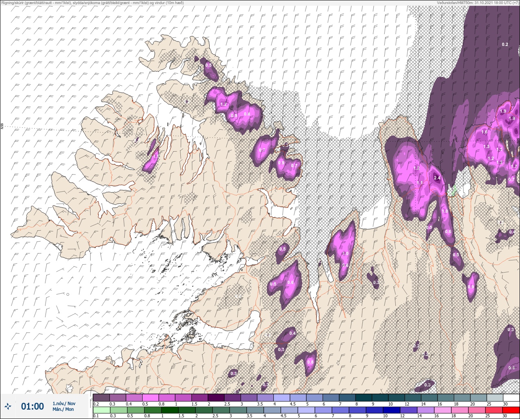This screenshot has height=419, width=520.
Task: Click the darkest purple swatch at 2 in the upper legend
Action: point(216,397)
